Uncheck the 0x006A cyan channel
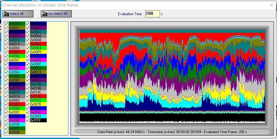 point(6,72)
